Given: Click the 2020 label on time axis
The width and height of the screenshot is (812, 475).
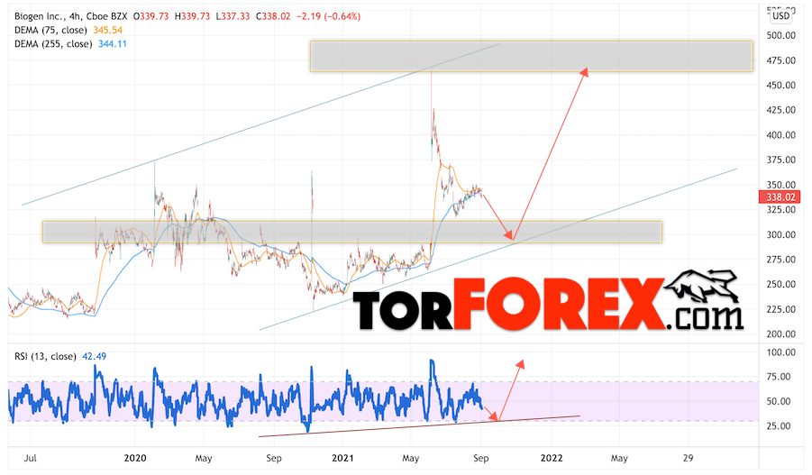Looking at the screenshot, I should (135, 458).
